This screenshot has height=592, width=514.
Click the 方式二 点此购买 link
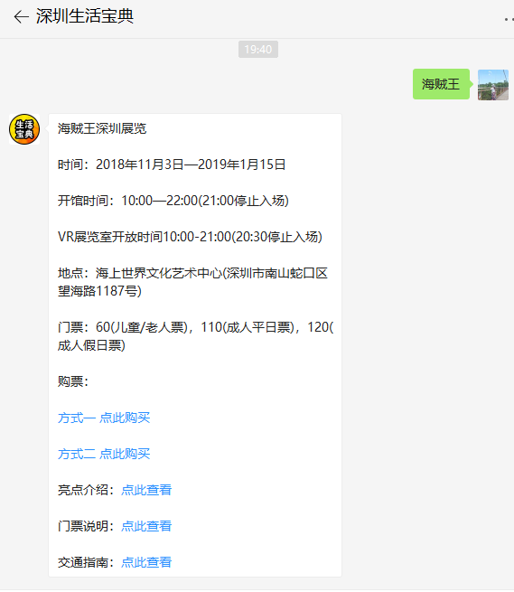click(104, 454)
